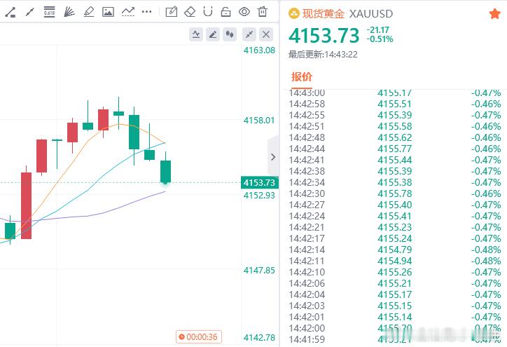The image size is (507, 347).
Task: Toggle the favorite star for XAUUSD
Action: [x=494, y=14]
